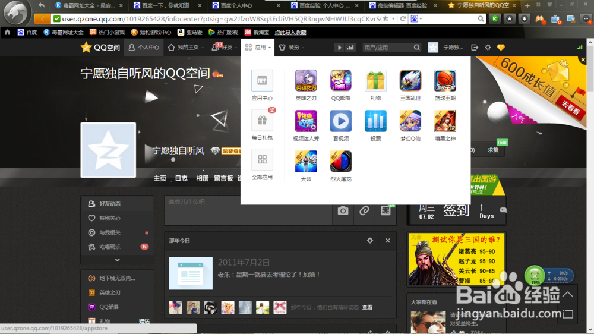
Task: Click the profile avatar picture
Action: 108,150
